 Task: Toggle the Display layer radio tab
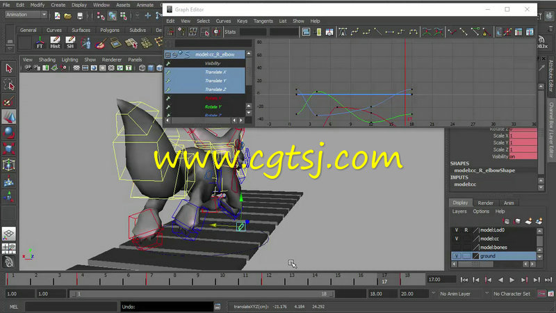point(460,202)
